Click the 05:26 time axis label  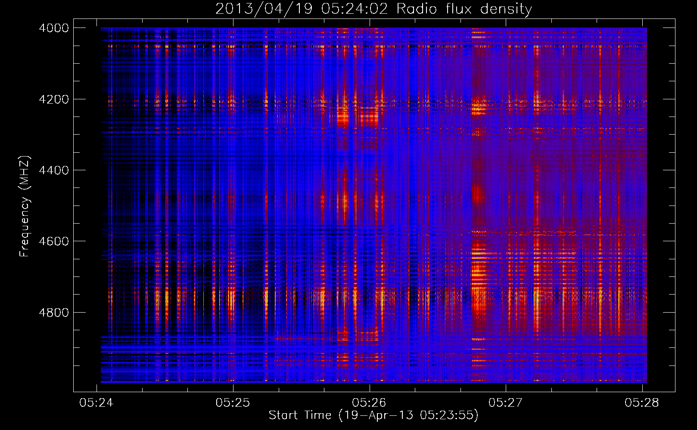[369, 402]
